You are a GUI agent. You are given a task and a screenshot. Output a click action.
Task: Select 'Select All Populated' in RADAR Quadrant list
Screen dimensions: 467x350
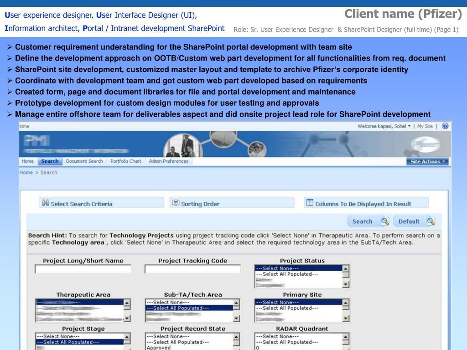pos(298,342)
